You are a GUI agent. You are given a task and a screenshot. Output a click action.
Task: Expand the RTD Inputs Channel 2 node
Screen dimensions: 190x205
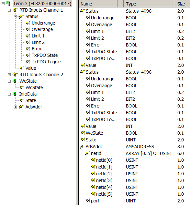[9, 75]
